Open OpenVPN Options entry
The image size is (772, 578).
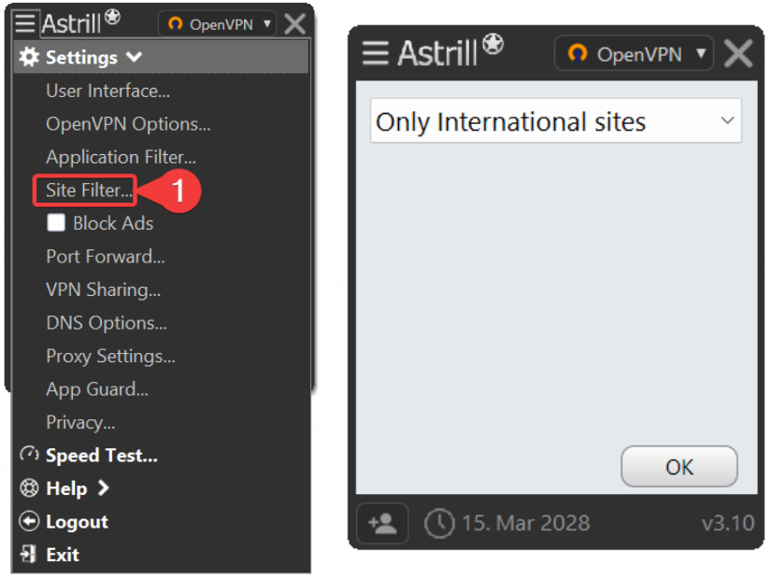(128, 124)
